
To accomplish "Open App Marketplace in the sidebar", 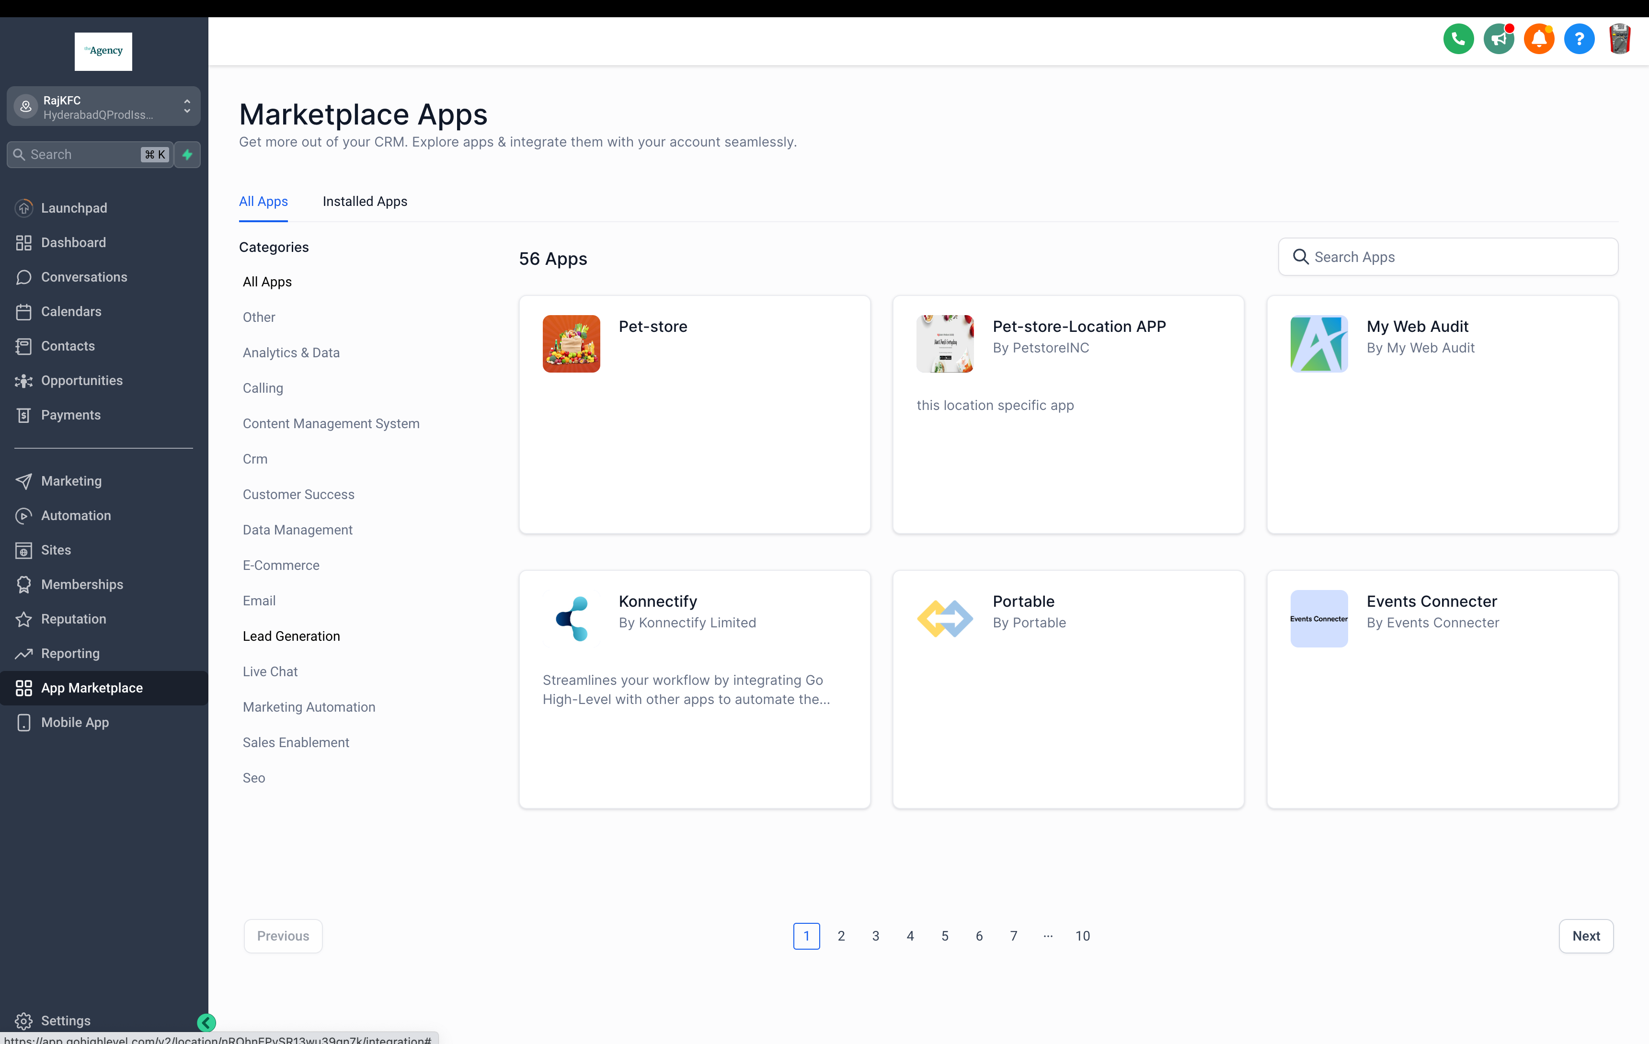I will (104, 688).
